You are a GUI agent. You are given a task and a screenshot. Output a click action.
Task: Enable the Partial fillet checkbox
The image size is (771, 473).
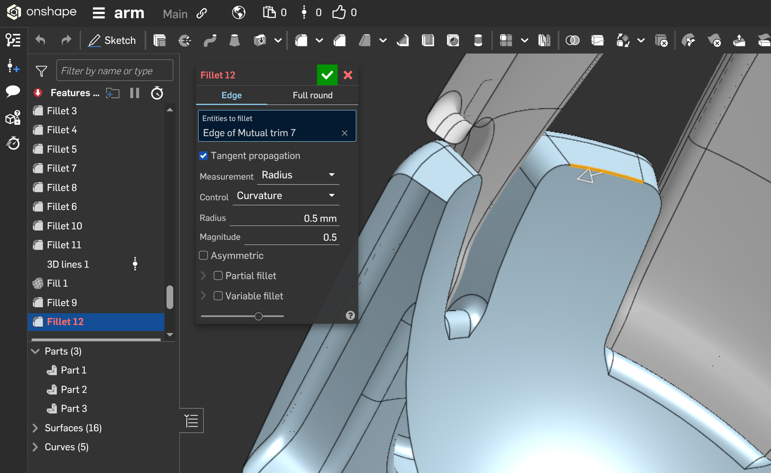[x=218, y=276]
